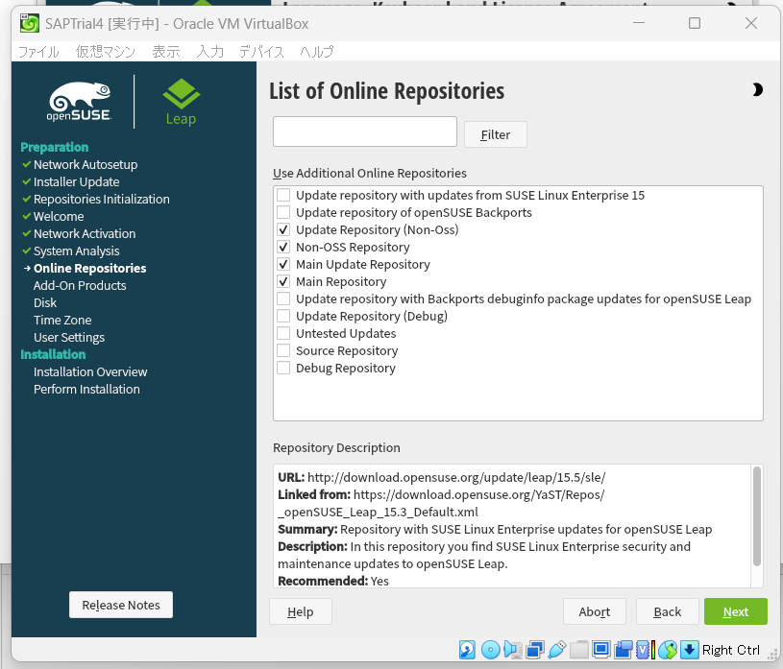This screenshot has height=669, width=783.
Task: Click the openSUSE chameleon logo
Action: click(x=80, y=102)
